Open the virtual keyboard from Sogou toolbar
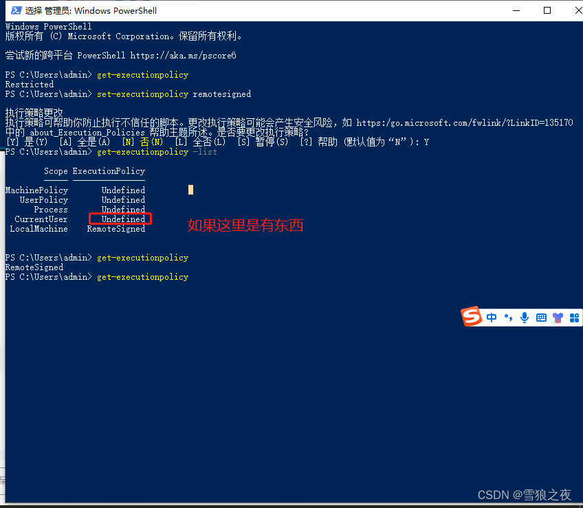The width and height of the screenshot is (583, 508). coord(541,317)
